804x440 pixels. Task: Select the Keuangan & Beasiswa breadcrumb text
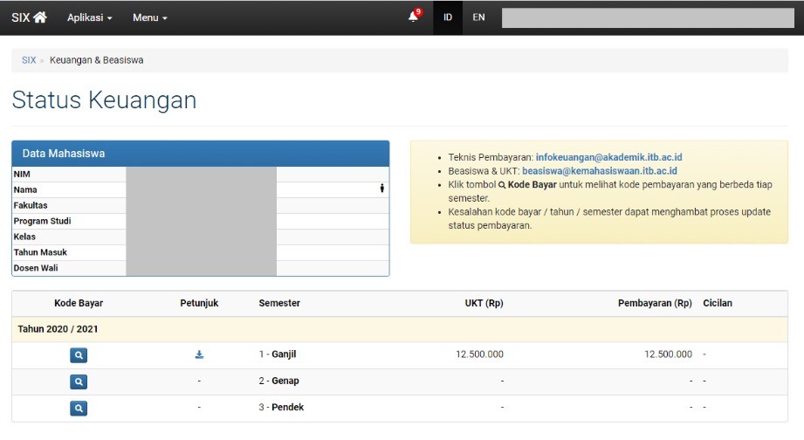click(96, 60)
